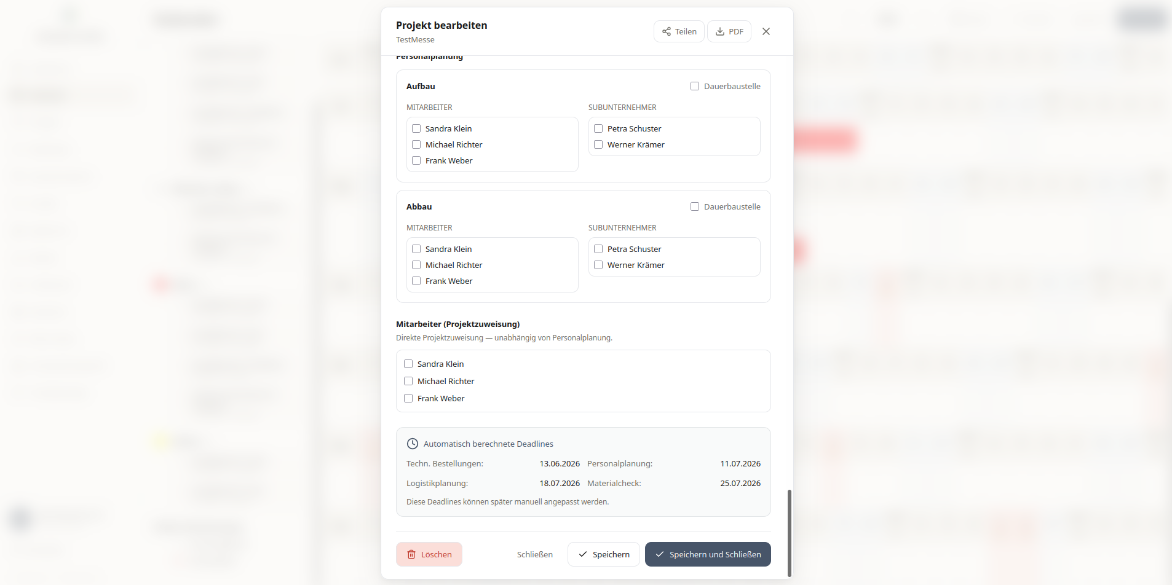Viewport: 1172px width, 585px height.
Task: Click the Schließen text button
Action: pyautogui.click(x=535, y=554)
